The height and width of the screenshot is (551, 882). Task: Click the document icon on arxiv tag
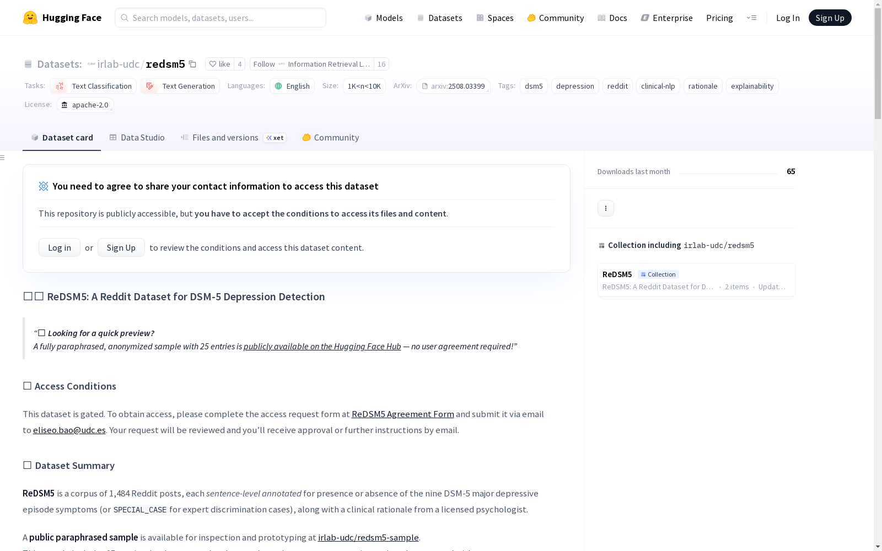pyautogui.click(x=425, y=86)
